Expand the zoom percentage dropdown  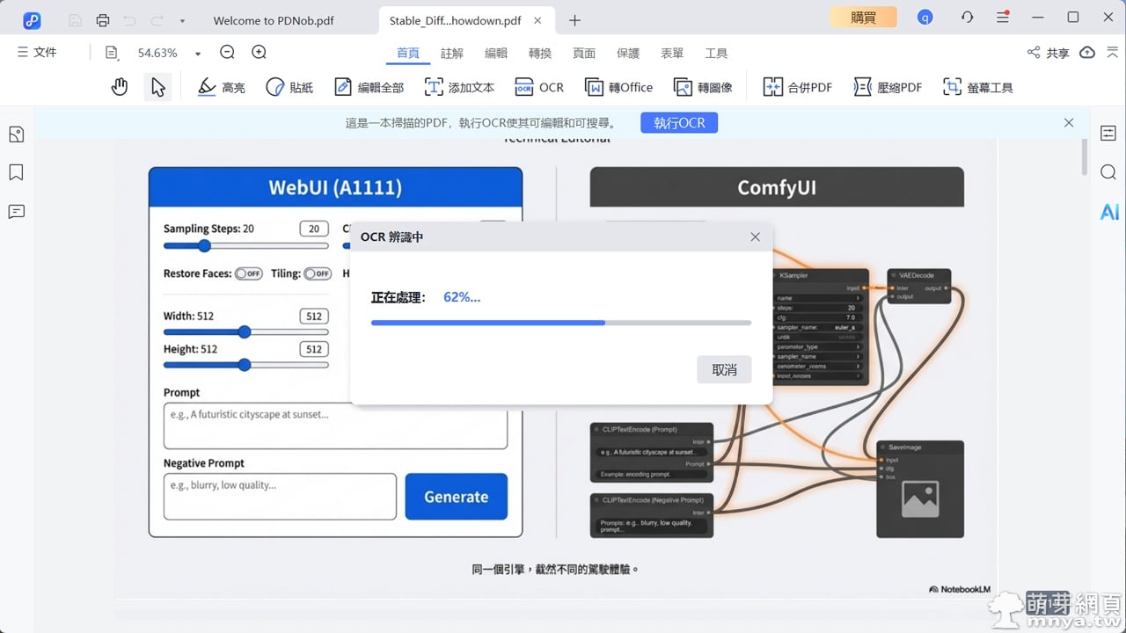coord(198,54)
